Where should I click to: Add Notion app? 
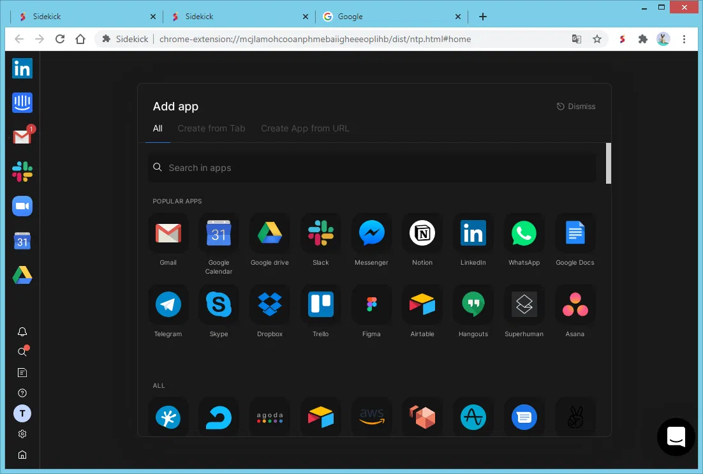(x=422, y=233)
